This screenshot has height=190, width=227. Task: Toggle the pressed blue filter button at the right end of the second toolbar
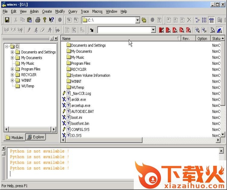(x=219, y=30)
